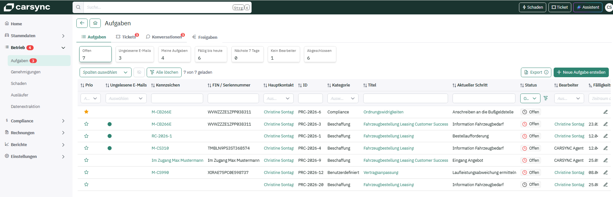The height and width of the screenshot is (197, 613).
Task: Open Datenextraktion in sidebar
Action: point(25,107)
